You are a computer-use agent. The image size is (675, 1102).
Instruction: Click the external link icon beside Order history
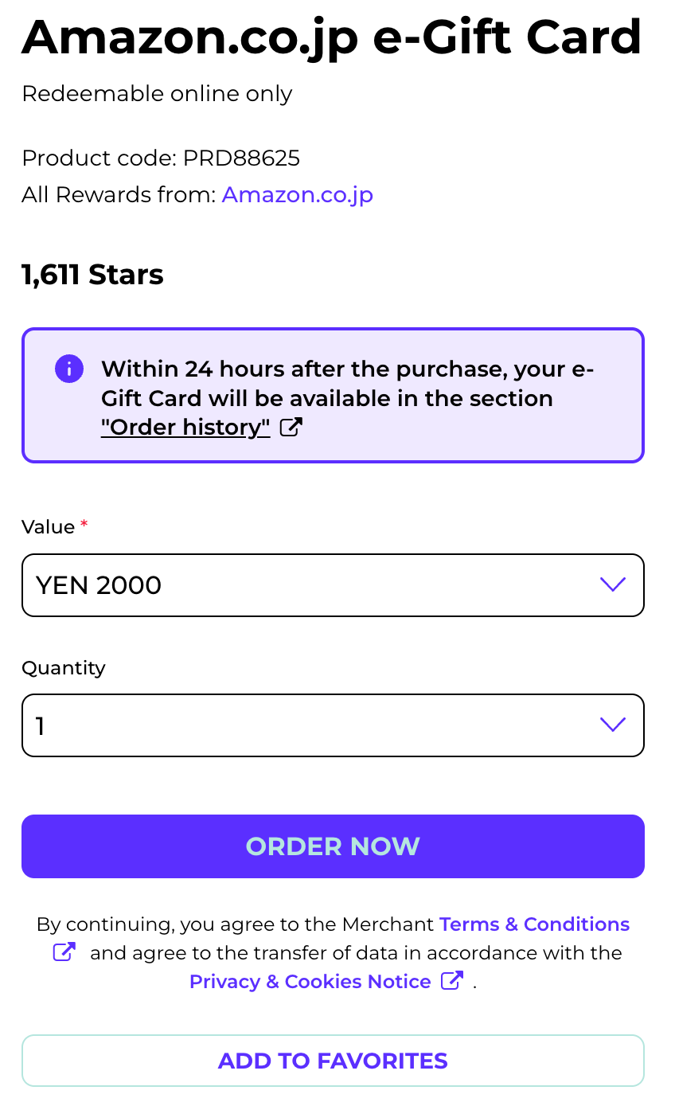[292, 428]
